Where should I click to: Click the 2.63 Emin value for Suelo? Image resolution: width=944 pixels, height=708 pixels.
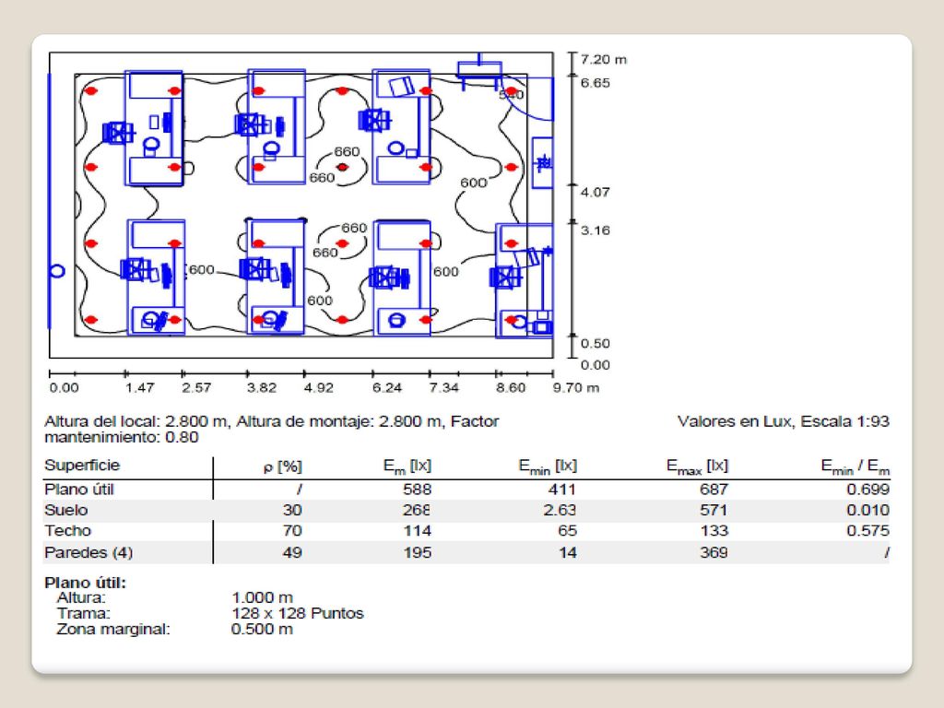pyautogui.click(x=560, y=510)
